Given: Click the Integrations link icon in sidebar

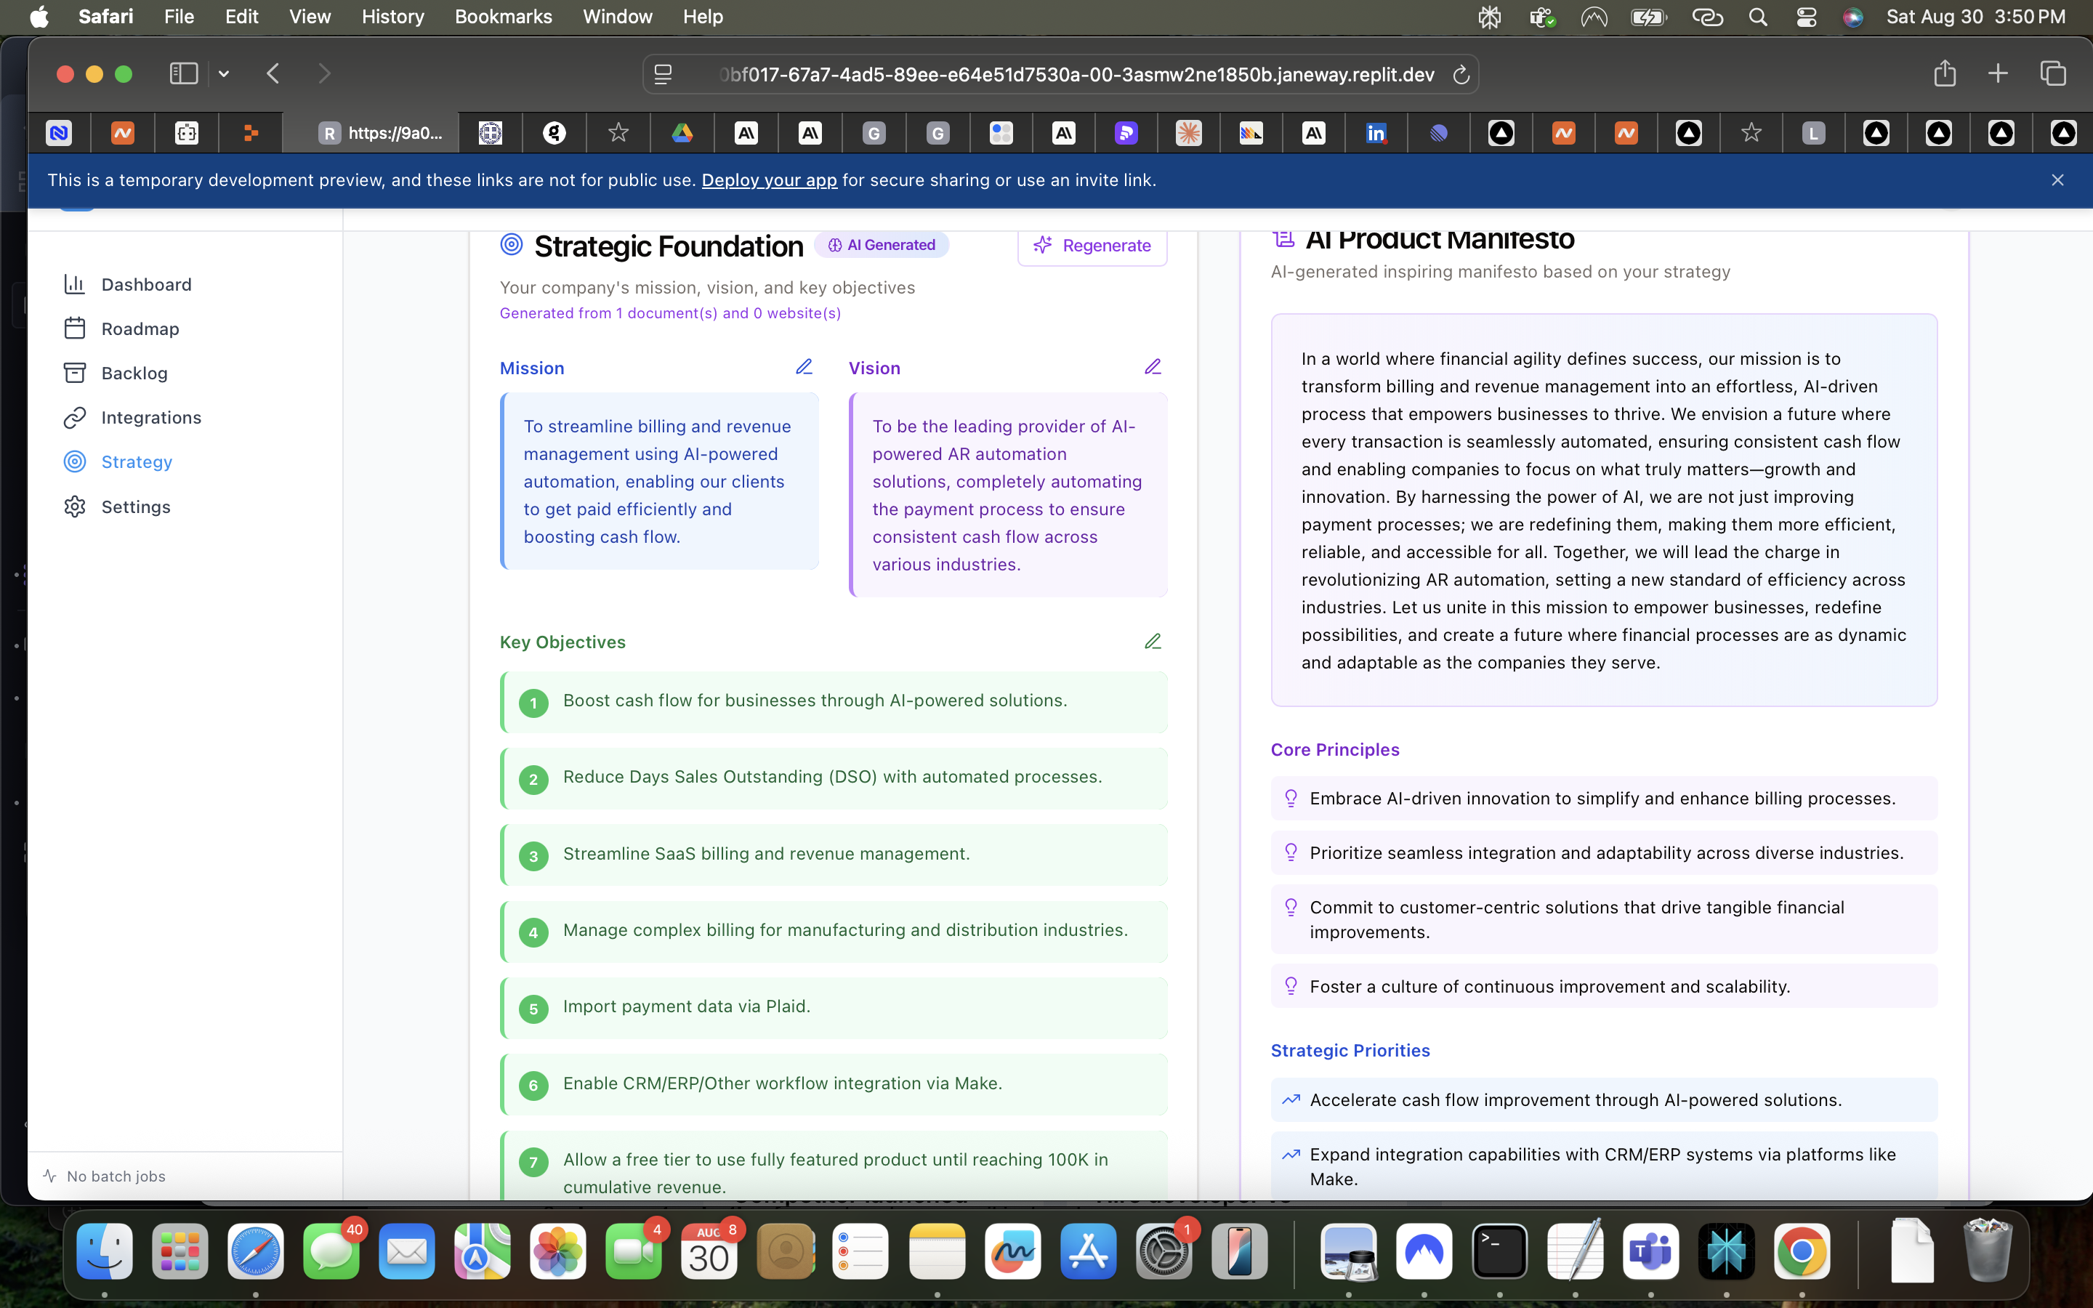Looking at the screenshot, I should coord(76,418).
